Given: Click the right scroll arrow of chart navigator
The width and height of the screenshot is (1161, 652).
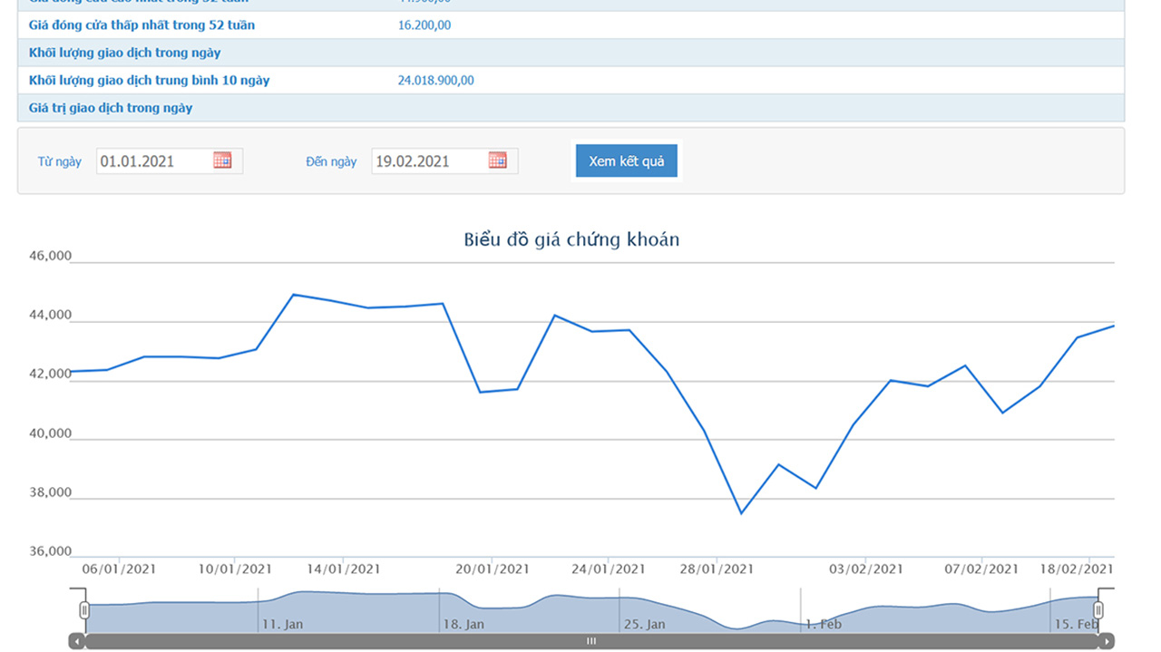Looking at the screenshot, I should click(1106, 641).
